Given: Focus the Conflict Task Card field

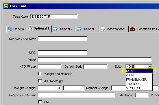Looking at the screenshot, I should 62,39.
